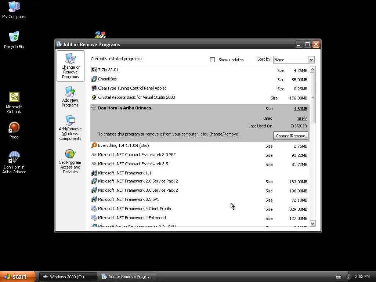Click the taskbar clock showing 2:52 PM
Viewport: 376px width, 282px height.
coord(362,276)
